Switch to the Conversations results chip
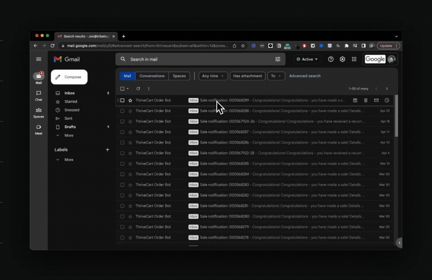432x280 pixels. [152, 76]
